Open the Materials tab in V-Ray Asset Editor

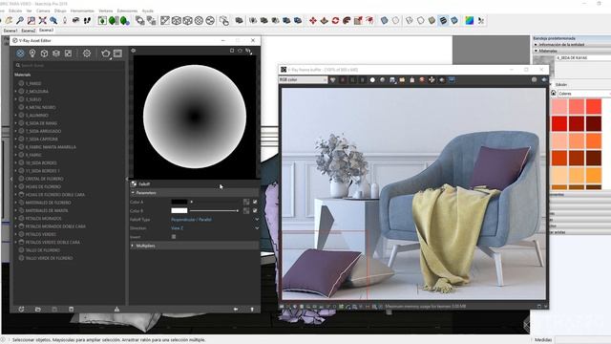20,54
